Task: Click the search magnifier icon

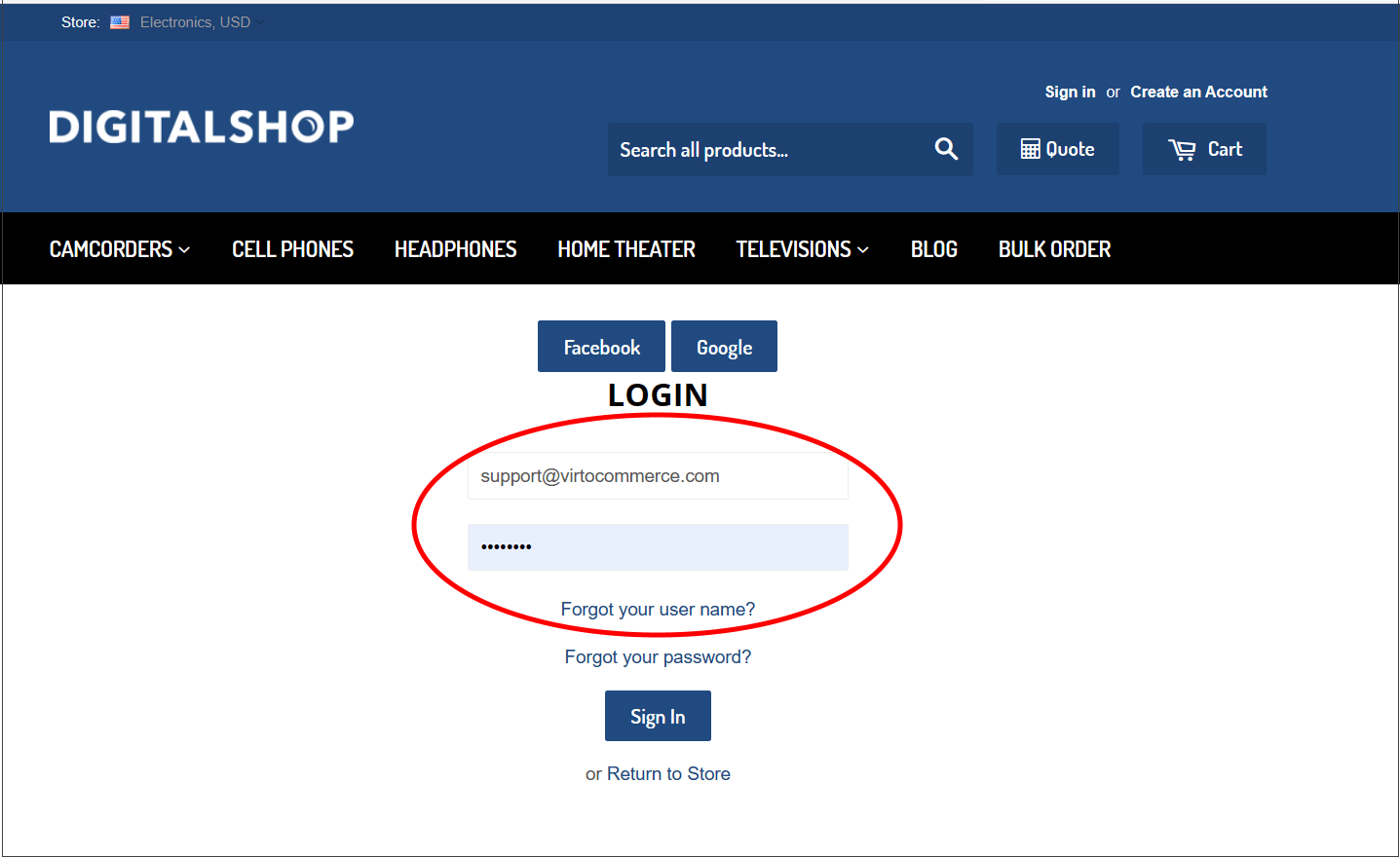Action: 946,149
